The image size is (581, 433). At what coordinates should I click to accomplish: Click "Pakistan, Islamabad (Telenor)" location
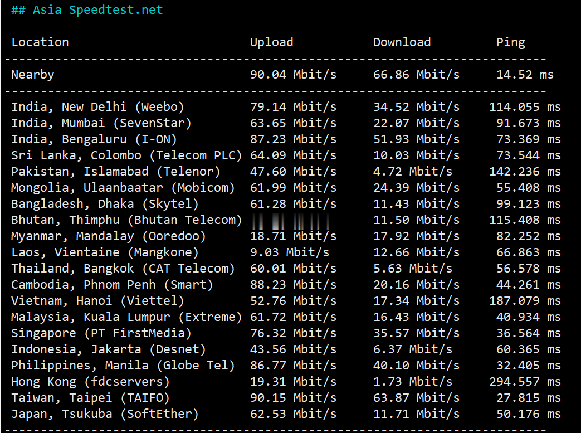[116, 172]
